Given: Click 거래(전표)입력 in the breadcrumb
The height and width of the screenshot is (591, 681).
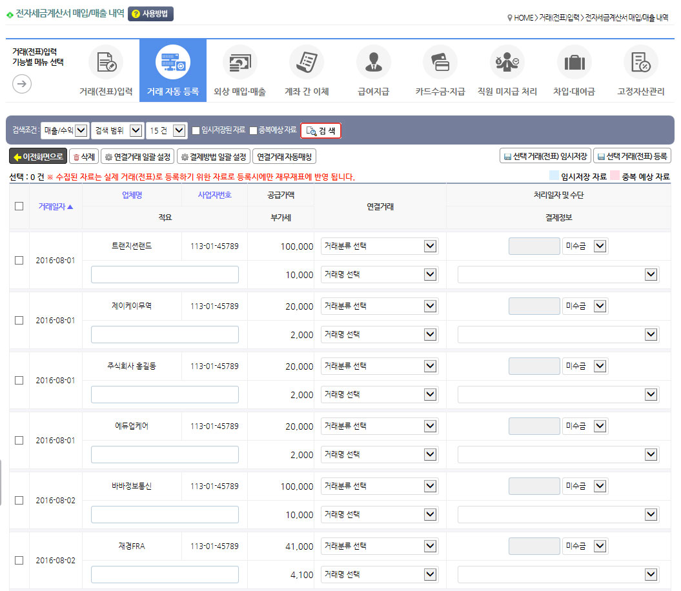Looking at the screenshot, I should (x=560, y=18).
